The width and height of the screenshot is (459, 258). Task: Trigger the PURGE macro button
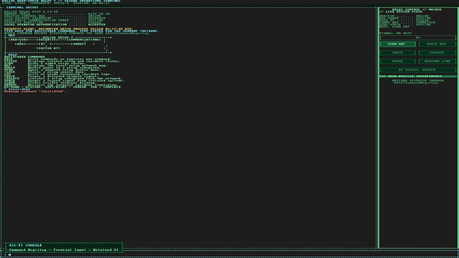tap(397, 61)
